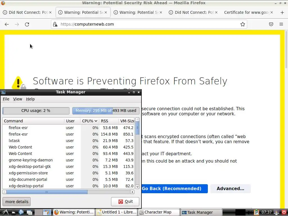
Task: Sort processes by the RSS column
Action: click(x=109, y=121)
